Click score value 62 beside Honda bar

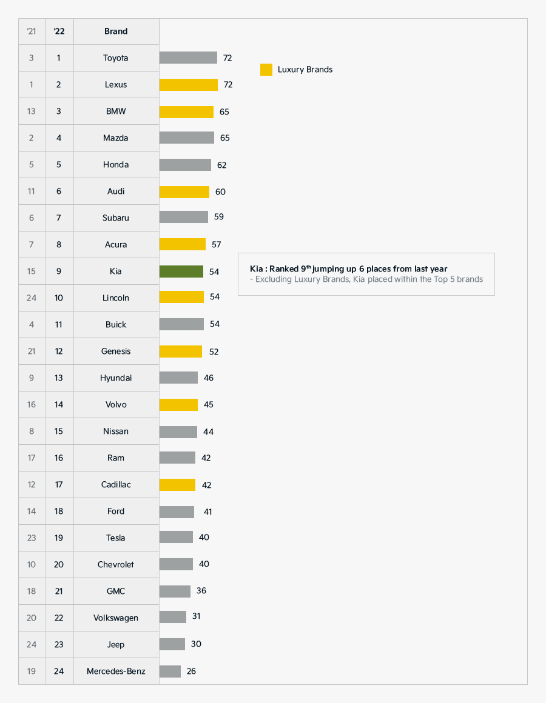[x=221, y=165]
